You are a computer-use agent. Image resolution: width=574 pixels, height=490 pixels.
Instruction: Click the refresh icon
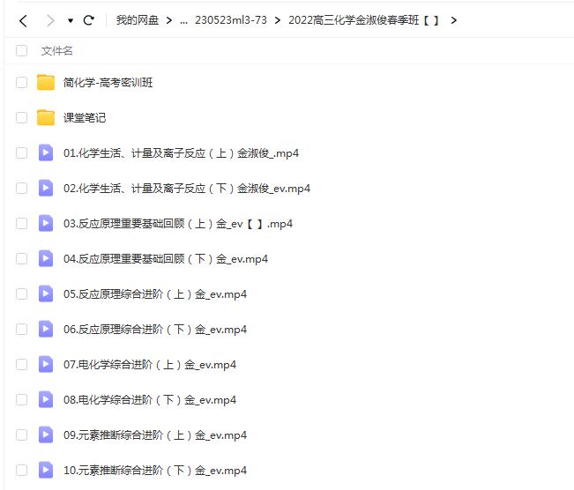[x=88, y=20]
